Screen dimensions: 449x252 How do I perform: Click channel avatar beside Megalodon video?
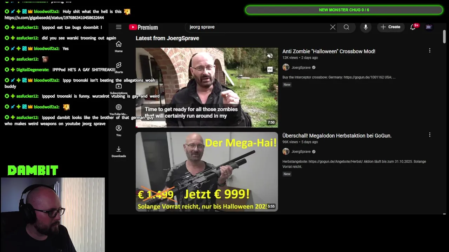tap(286, 151)
